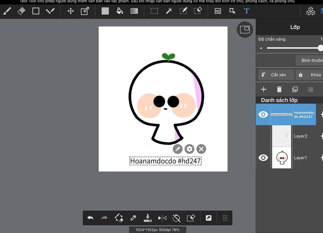Click the Lớp panel title
This screenshot has height=233, width=323.
point(295,27)
